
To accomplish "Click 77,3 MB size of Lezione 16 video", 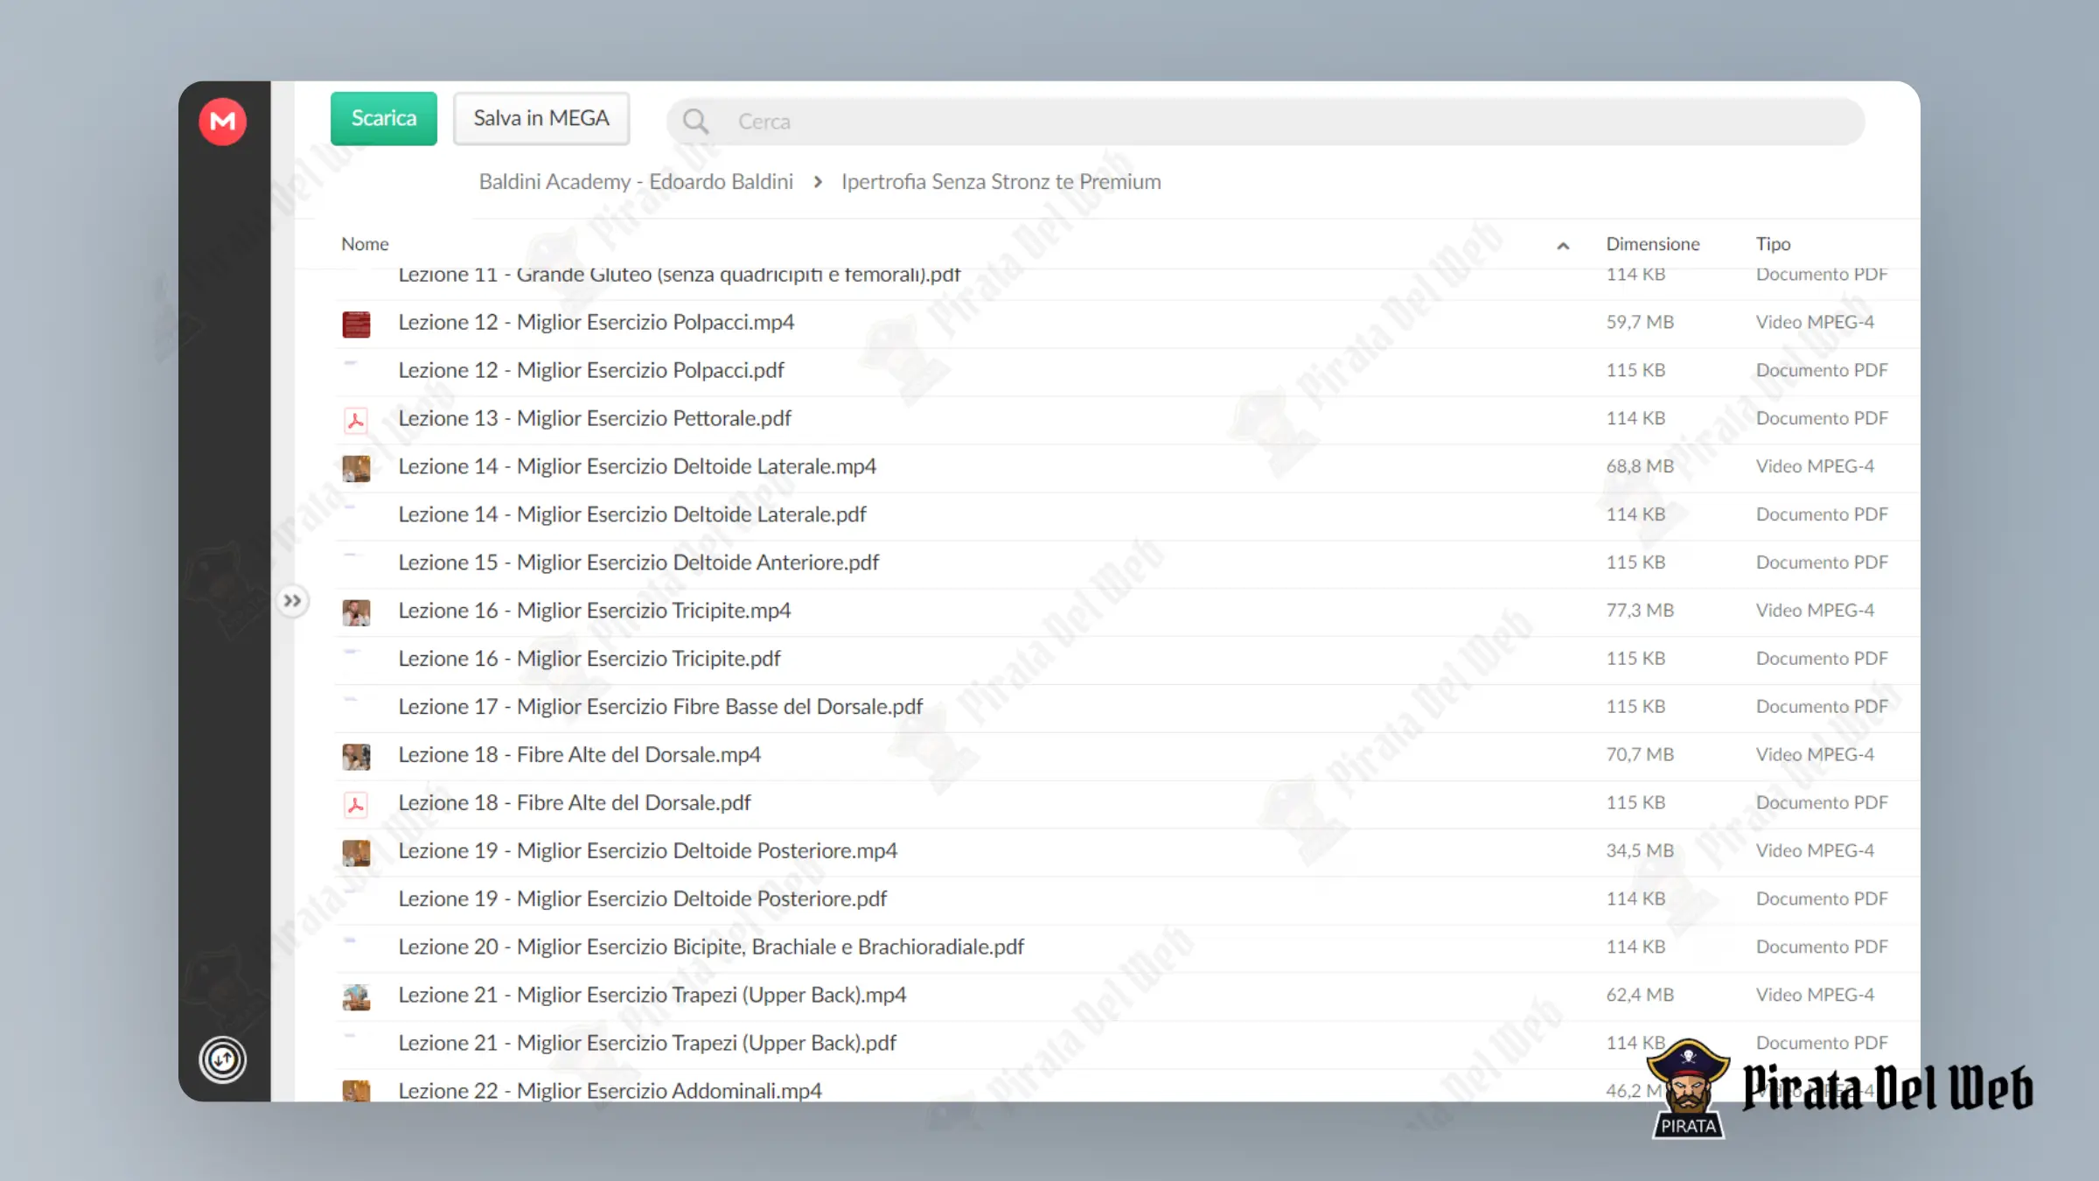I will coord(1640,611).
